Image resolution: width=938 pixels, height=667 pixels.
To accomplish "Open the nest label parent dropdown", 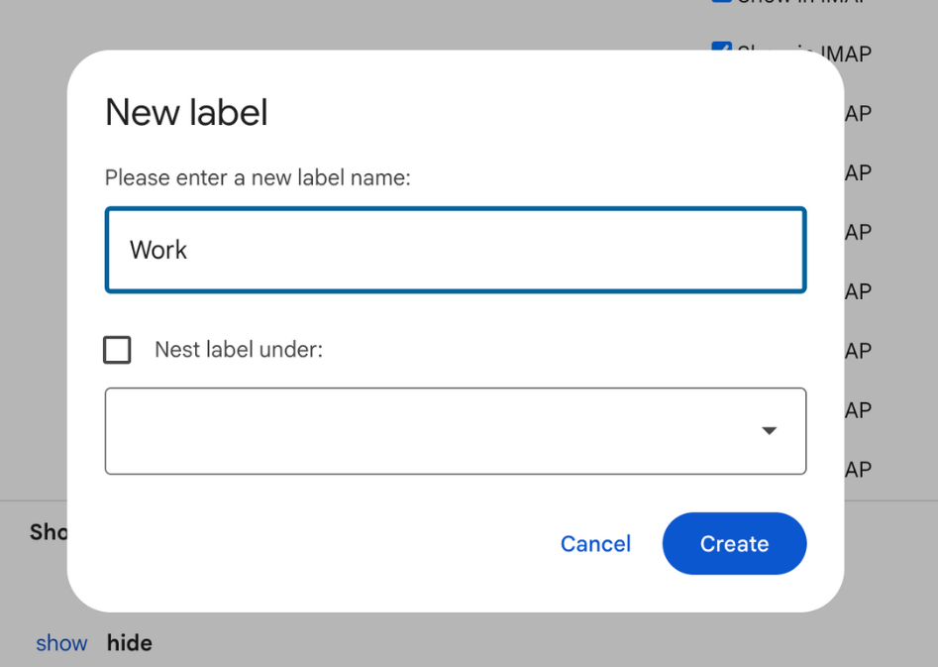I will (456, 431).
